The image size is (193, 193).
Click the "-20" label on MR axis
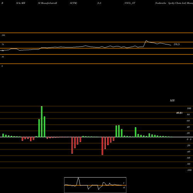click(188, 146)
